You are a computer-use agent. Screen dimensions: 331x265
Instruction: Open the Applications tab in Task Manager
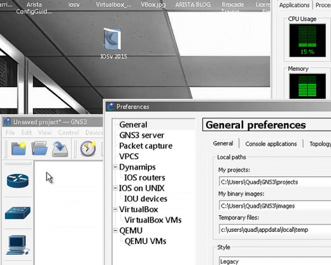click(294, 5)
